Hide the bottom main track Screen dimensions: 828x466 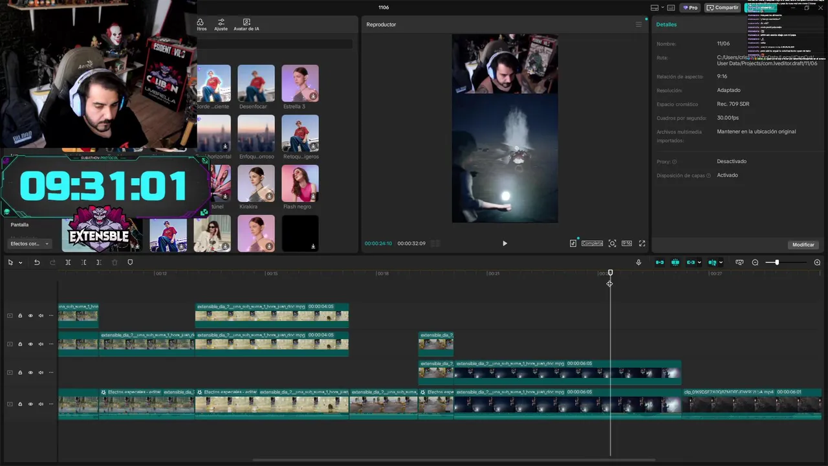pos(30,404)
